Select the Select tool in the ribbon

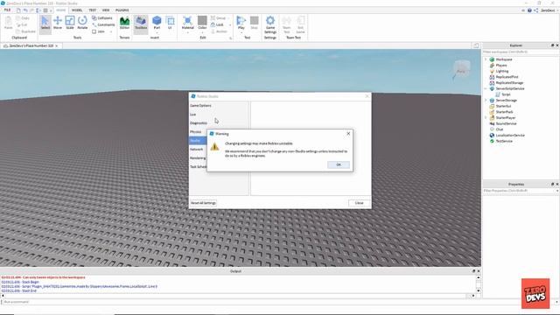point(45,24)
